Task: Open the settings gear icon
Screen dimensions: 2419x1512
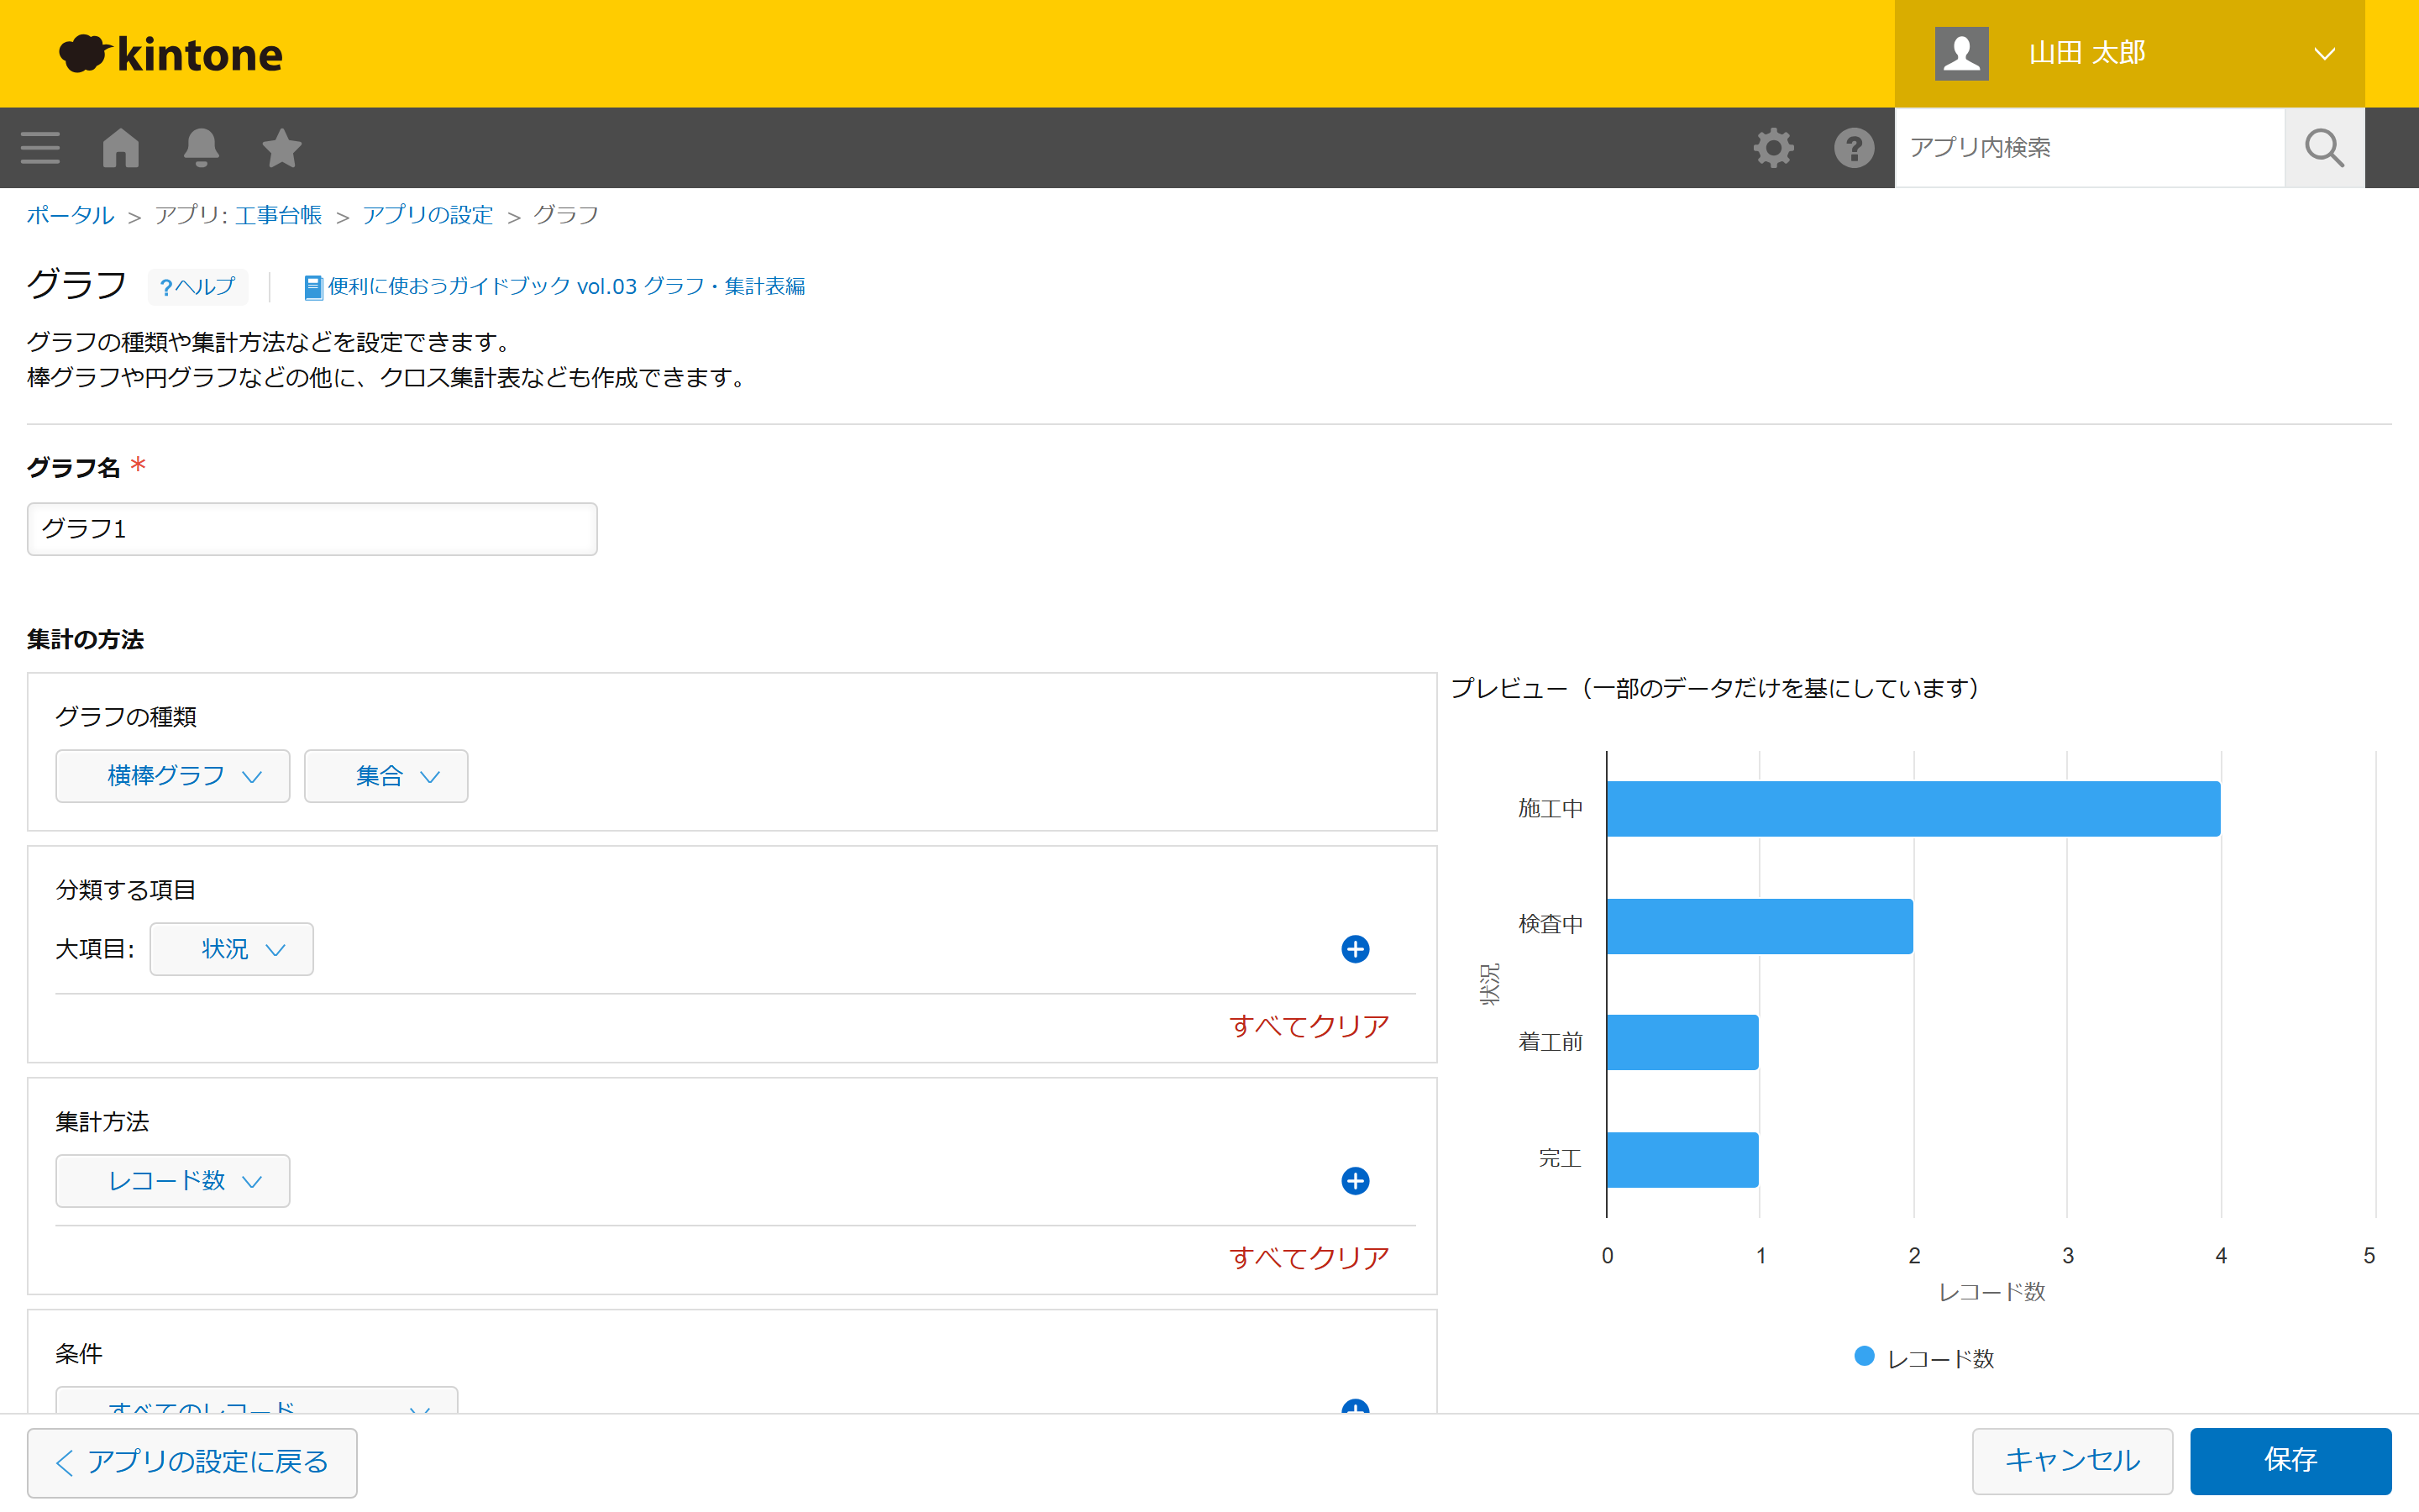Action: coord(1773,148)
